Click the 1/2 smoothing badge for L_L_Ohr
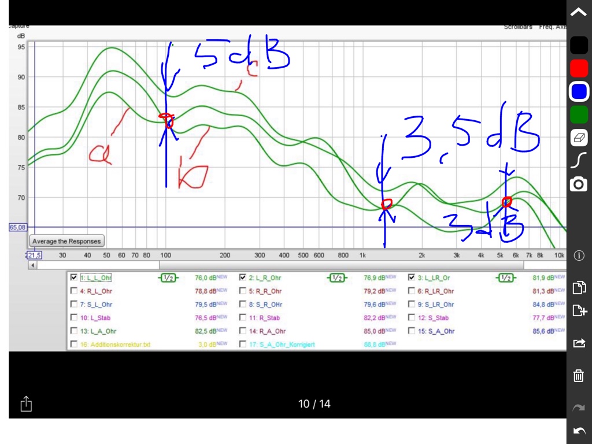Screen dimensions: 592x444 pyautogui.click(x=168, y=278)
